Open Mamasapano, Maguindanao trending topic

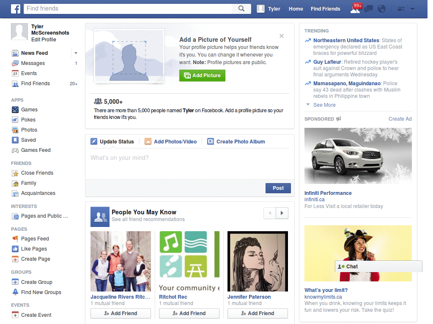(x=347, y=84)
